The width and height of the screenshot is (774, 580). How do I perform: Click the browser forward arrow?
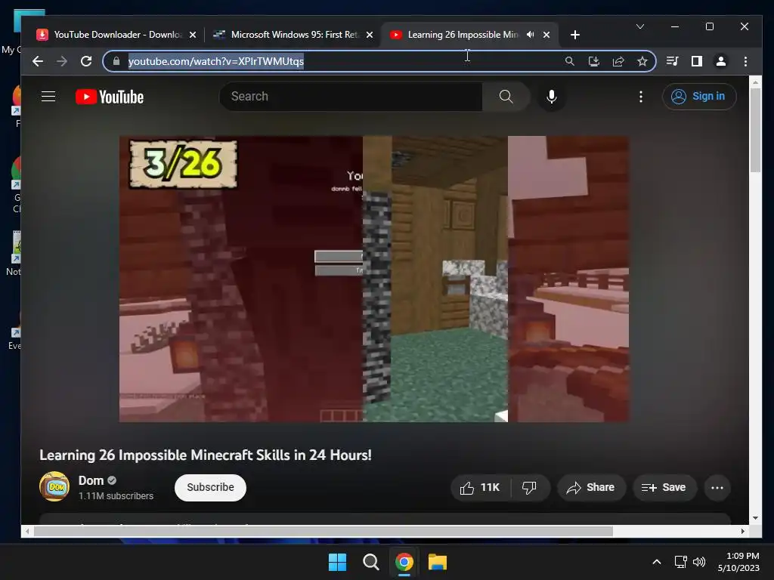coord(62,61)
